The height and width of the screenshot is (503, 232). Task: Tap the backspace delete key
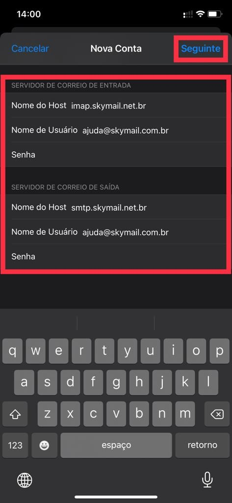[x=217, y=415]
